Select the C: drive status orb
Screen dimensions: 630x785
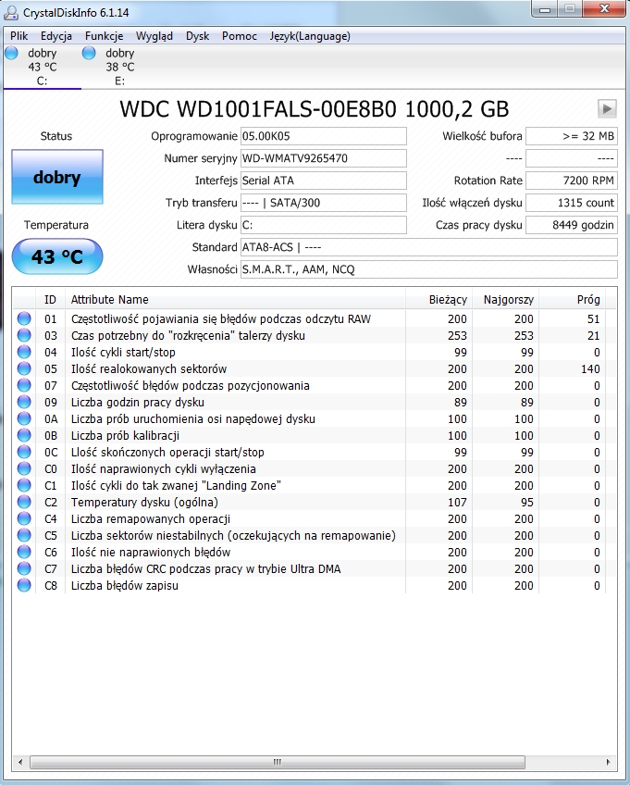click(x=11, y=53)
